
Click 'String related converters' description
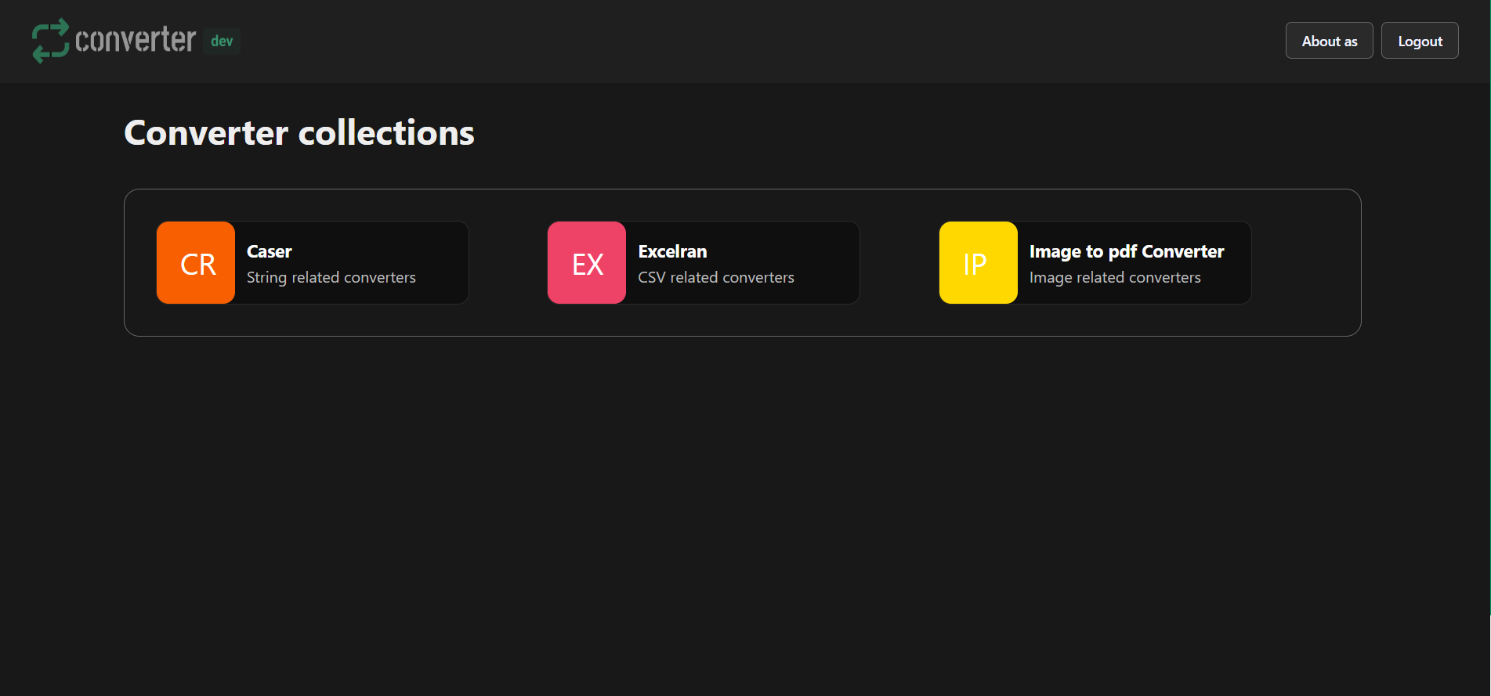[x=331, y=277]
